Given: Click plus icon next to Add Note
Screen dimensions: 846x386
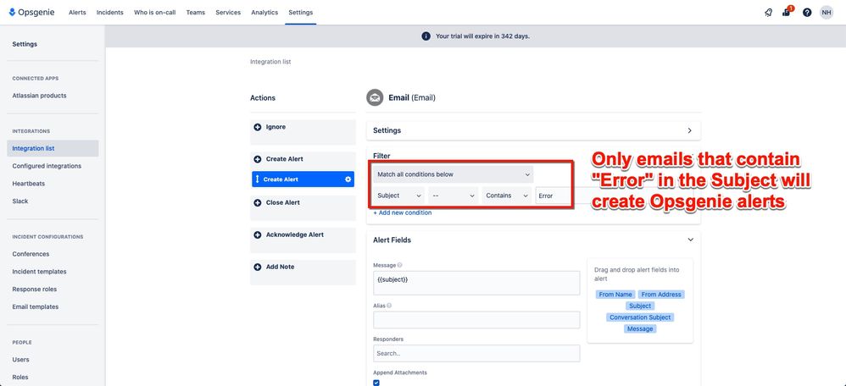Looking at the screenshot, I should 258,267.
